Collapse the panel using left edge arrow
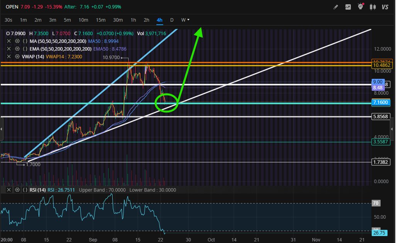This screenshot has width=396, height=243. pos(1,129)
